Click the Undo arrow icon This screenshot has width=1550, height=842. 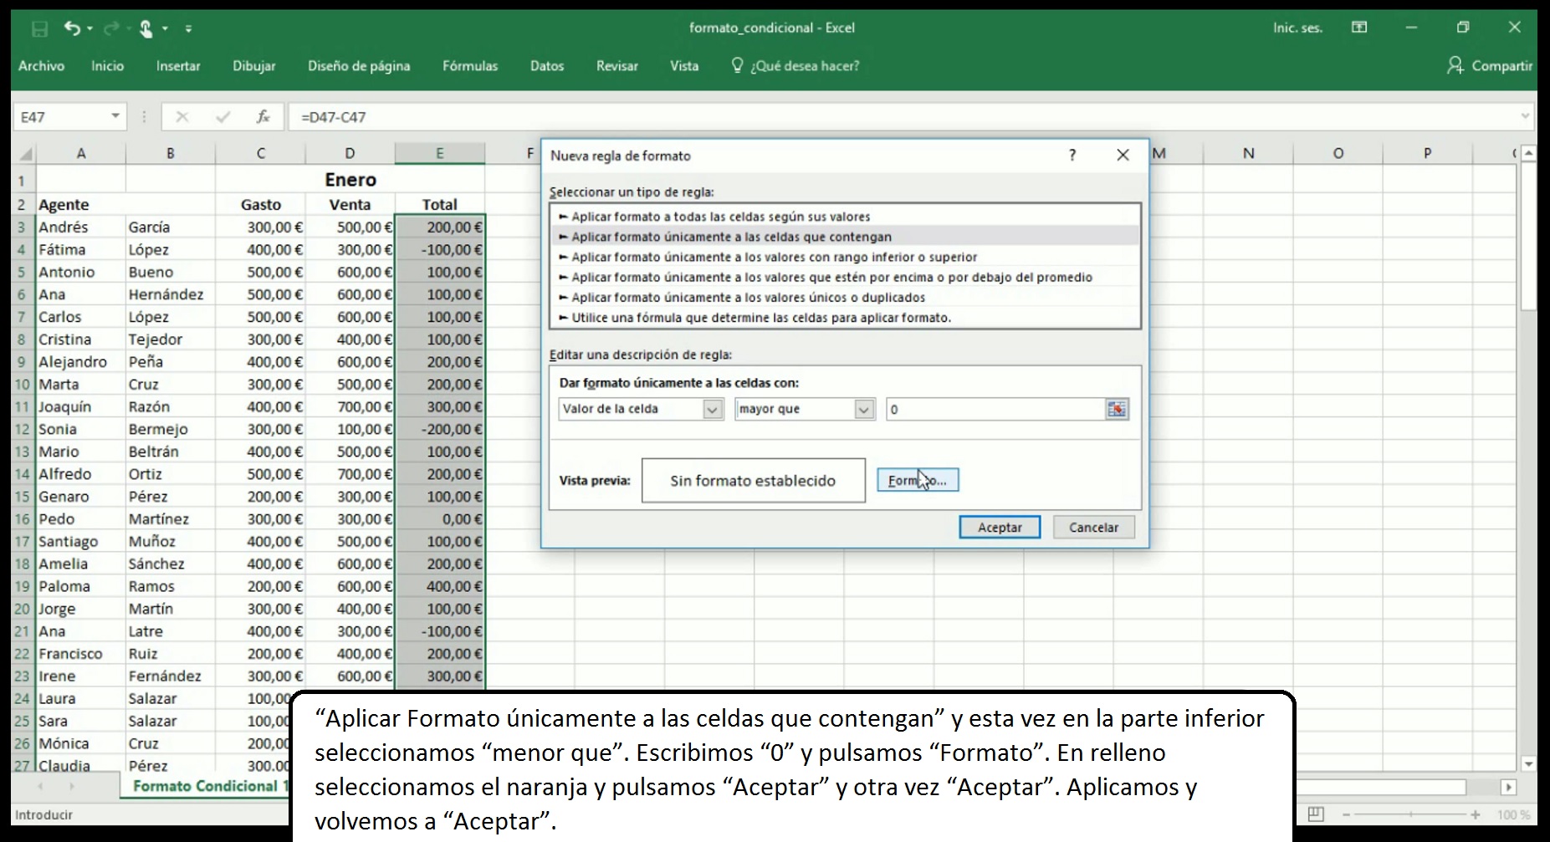click(x=72, y=28)
